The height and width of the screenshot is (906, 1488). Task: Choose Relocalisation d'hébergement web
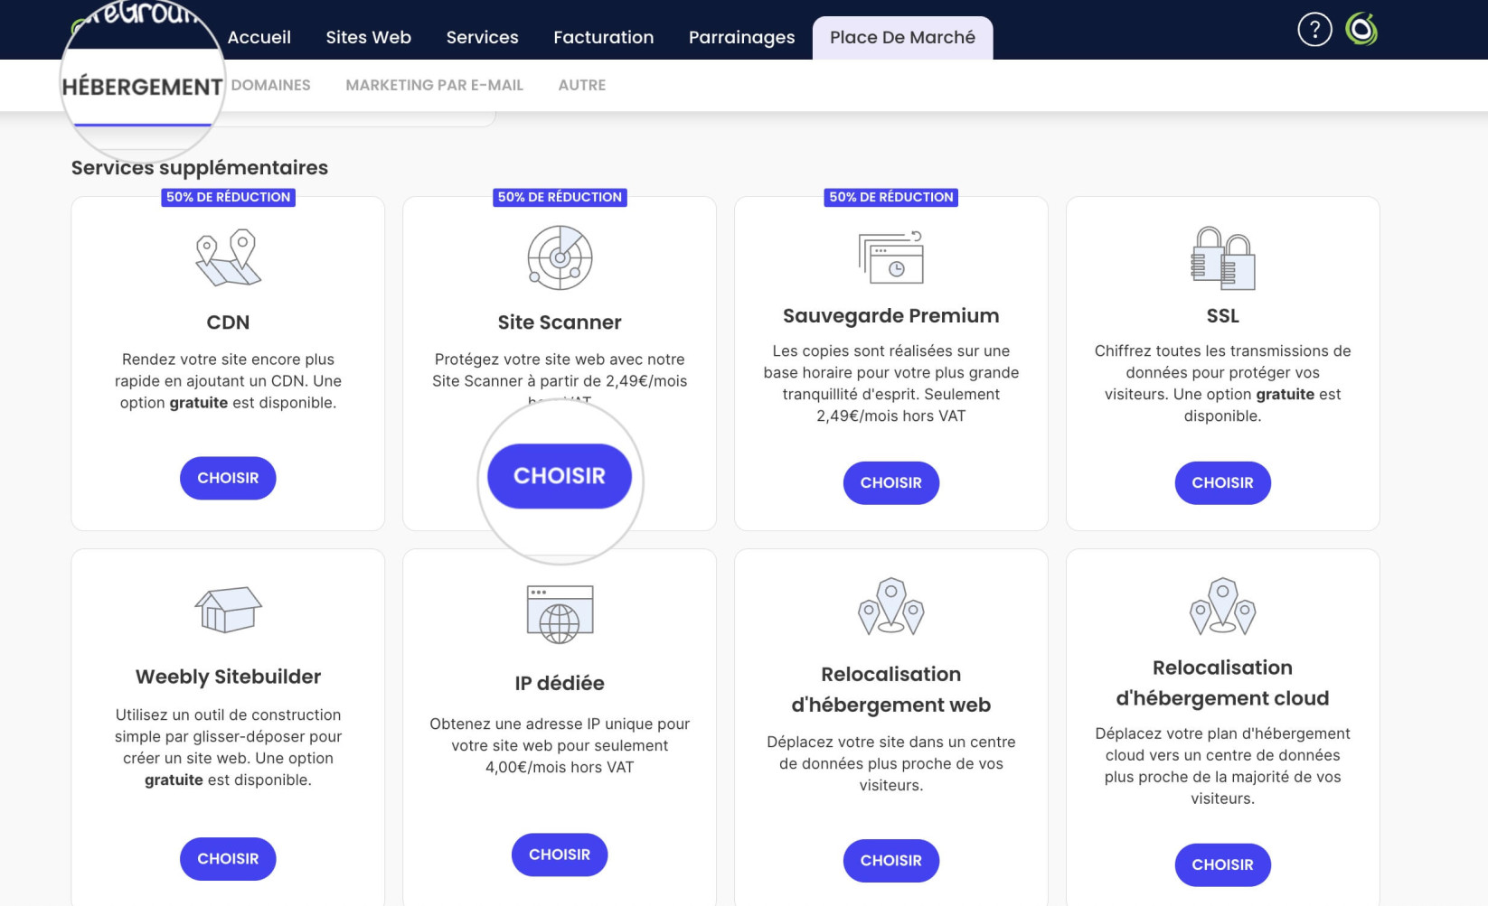pos(891,861)
